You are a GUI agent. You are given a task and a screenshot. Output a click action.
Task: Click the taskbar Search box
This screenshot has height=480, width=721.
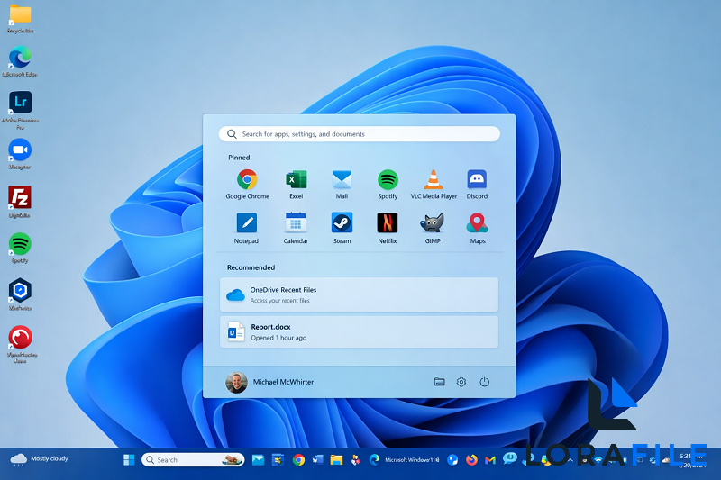[x=193, y=460]
